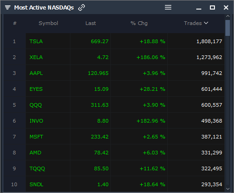Open the AAPL symbol entry

point(36,73)
